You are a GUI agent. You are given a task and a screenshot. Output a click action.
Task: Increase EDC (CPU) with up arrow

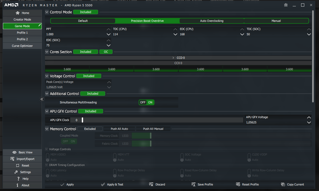pos(242,29)
